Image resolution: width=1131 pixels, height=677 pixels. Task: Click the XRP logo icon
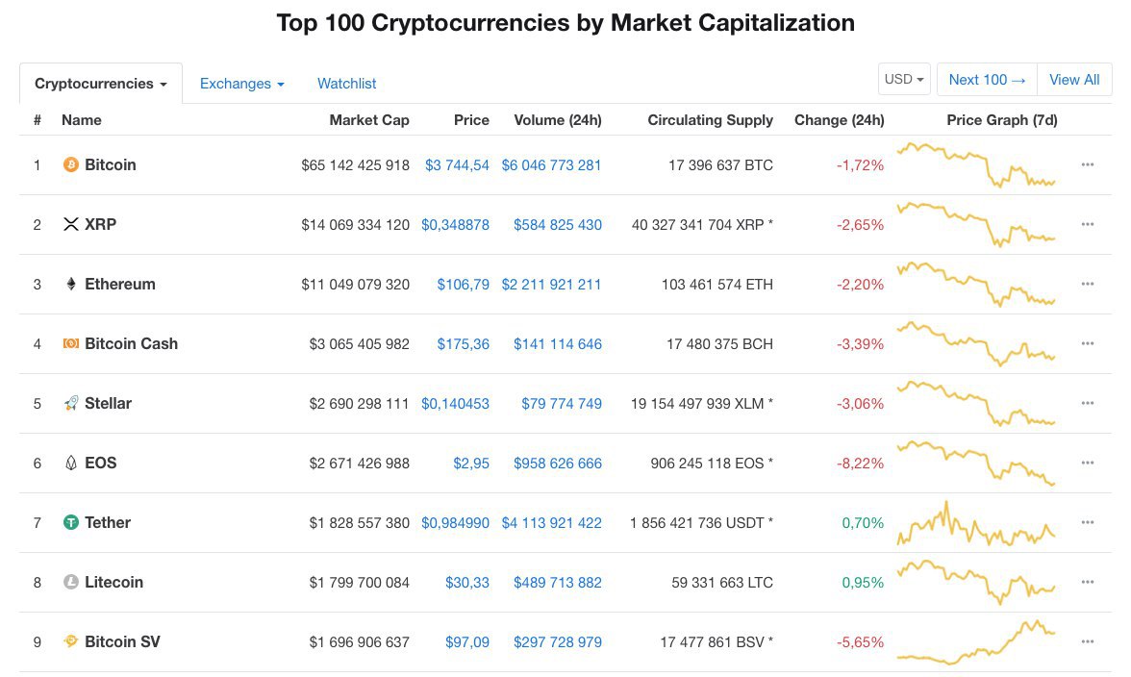[70, 225]
